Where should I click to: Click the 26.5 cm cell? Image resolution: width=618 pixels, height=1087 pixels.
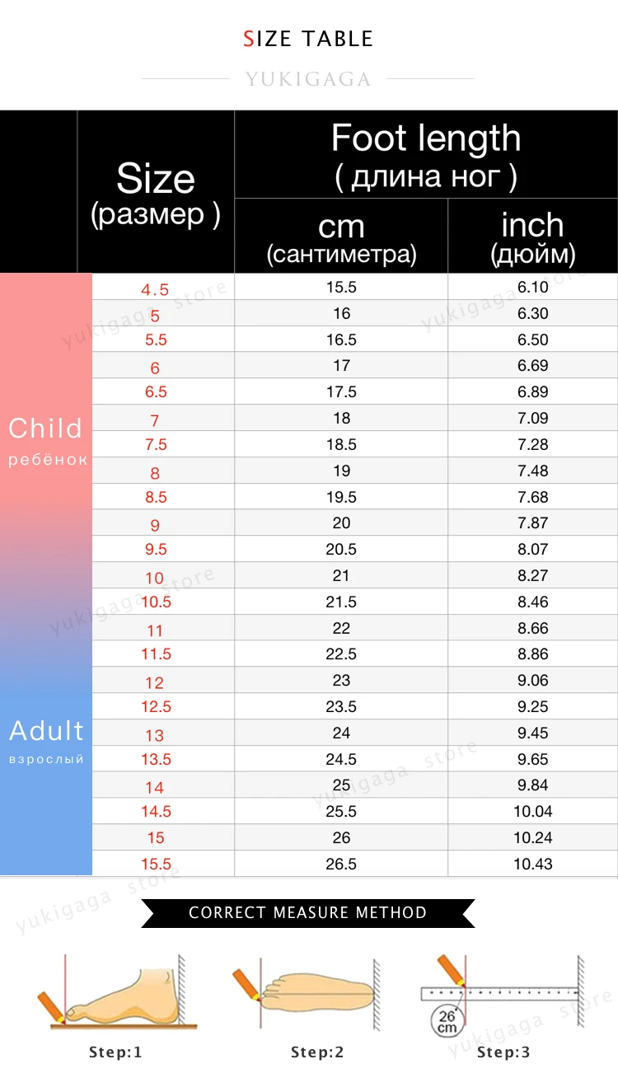coord(341,864)
